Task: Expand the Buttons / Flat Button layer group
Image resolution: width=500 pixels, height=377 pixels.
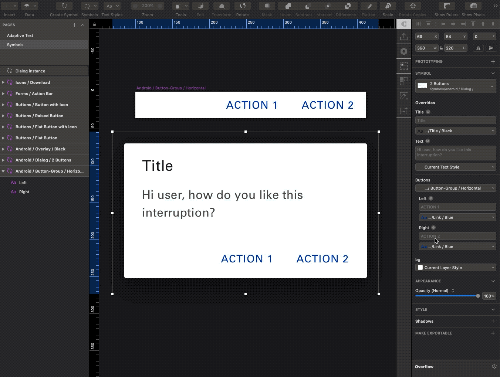Action: [x=3, y=138]
